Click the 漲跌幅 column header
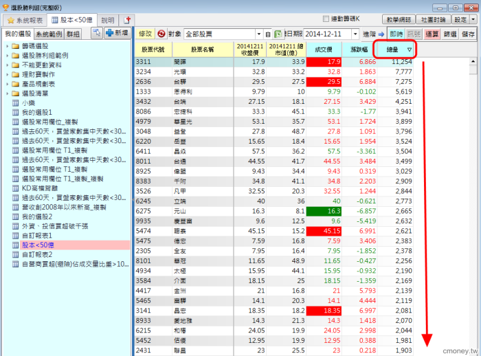 click(x=359, y=49)
